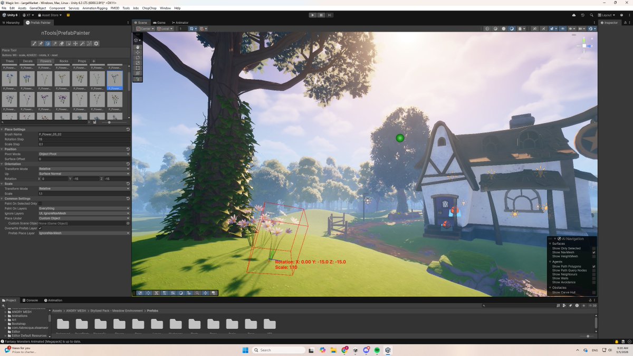Open the Layout dropdown
The image size is (633, 356).
coord(606,15)
